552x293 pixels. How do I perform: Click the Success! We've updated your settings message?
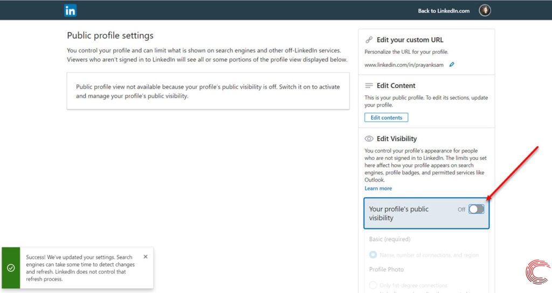(80, 268)
